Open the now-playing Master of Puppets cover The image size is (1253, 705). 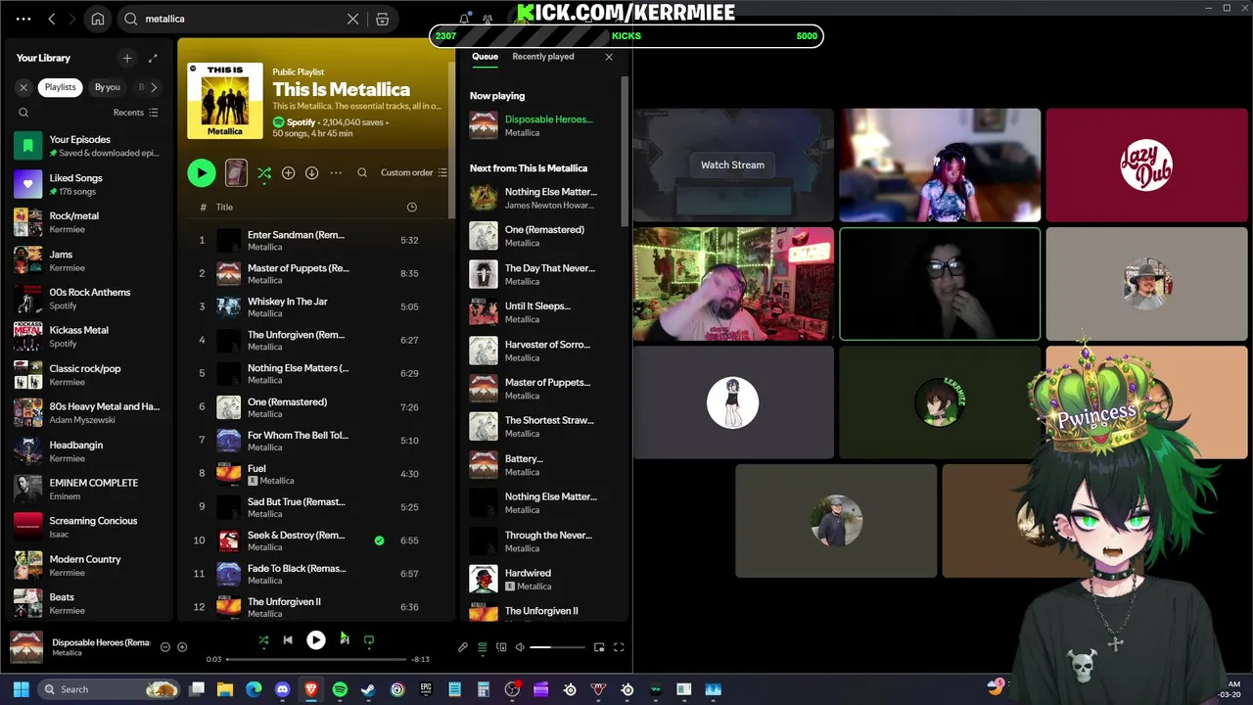click(26, 647)
